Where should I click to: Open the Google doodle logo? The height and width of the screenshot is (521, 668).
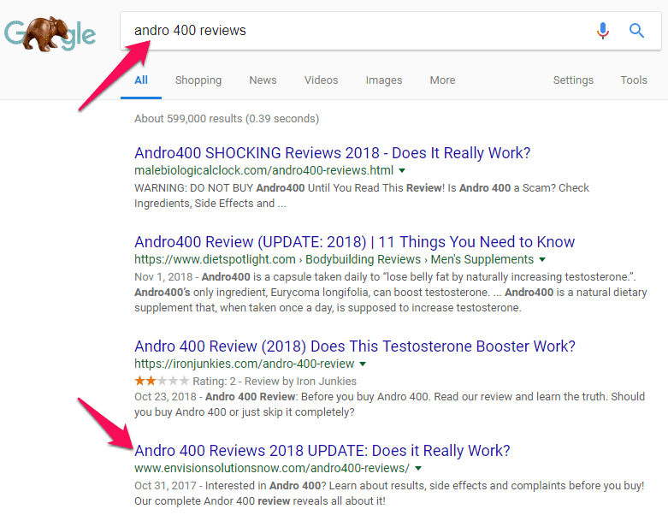point(50,34)
